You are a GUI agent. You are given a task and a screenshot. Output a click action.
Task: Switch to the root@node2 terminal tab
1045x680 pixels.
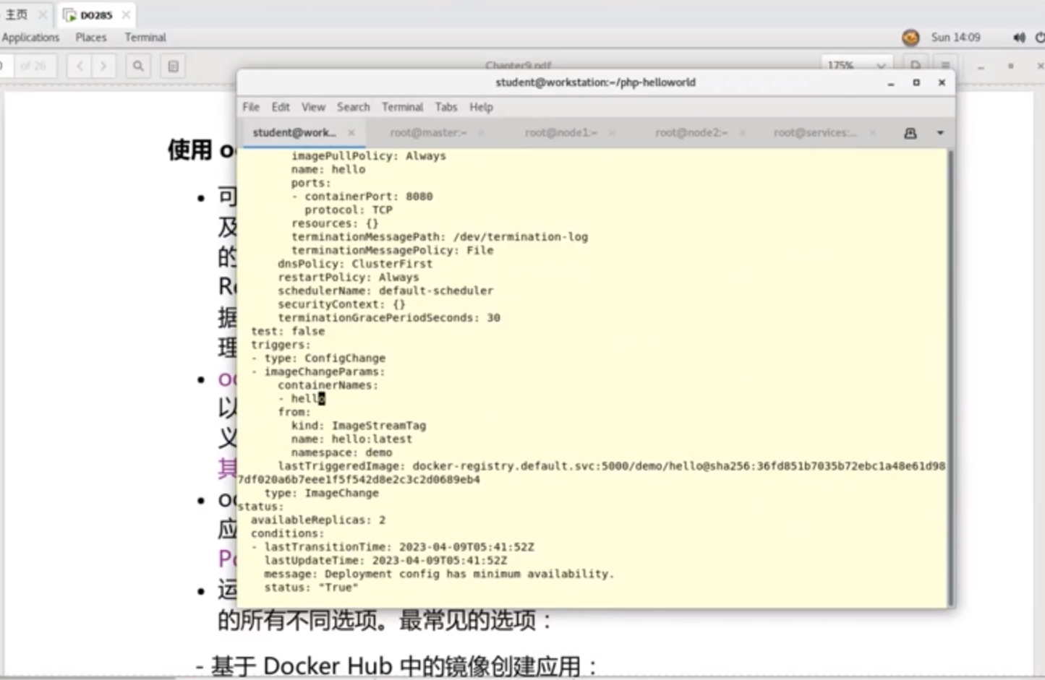(x=691, y=133)
